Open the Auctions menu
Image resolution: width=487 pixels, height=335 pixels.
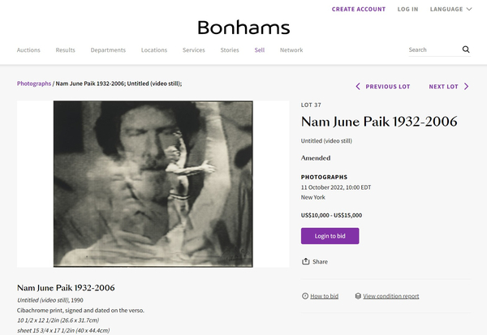point(28,50)
